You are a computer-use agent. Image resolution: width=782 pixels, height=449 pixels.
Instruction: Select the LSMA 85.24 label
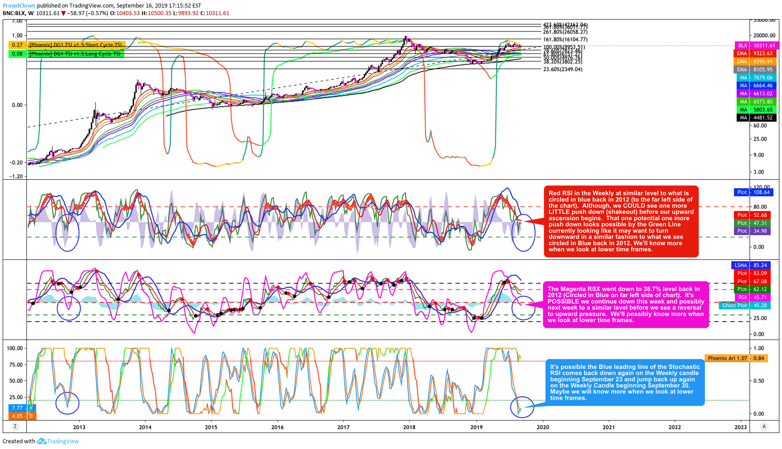751,265
